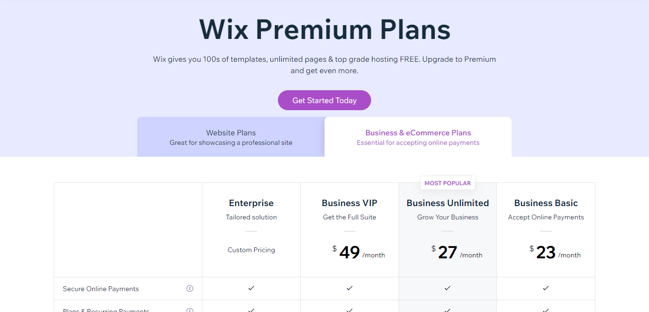
Task: Click the Enterprise Custom Pricing link
Action: pos(251,249)
